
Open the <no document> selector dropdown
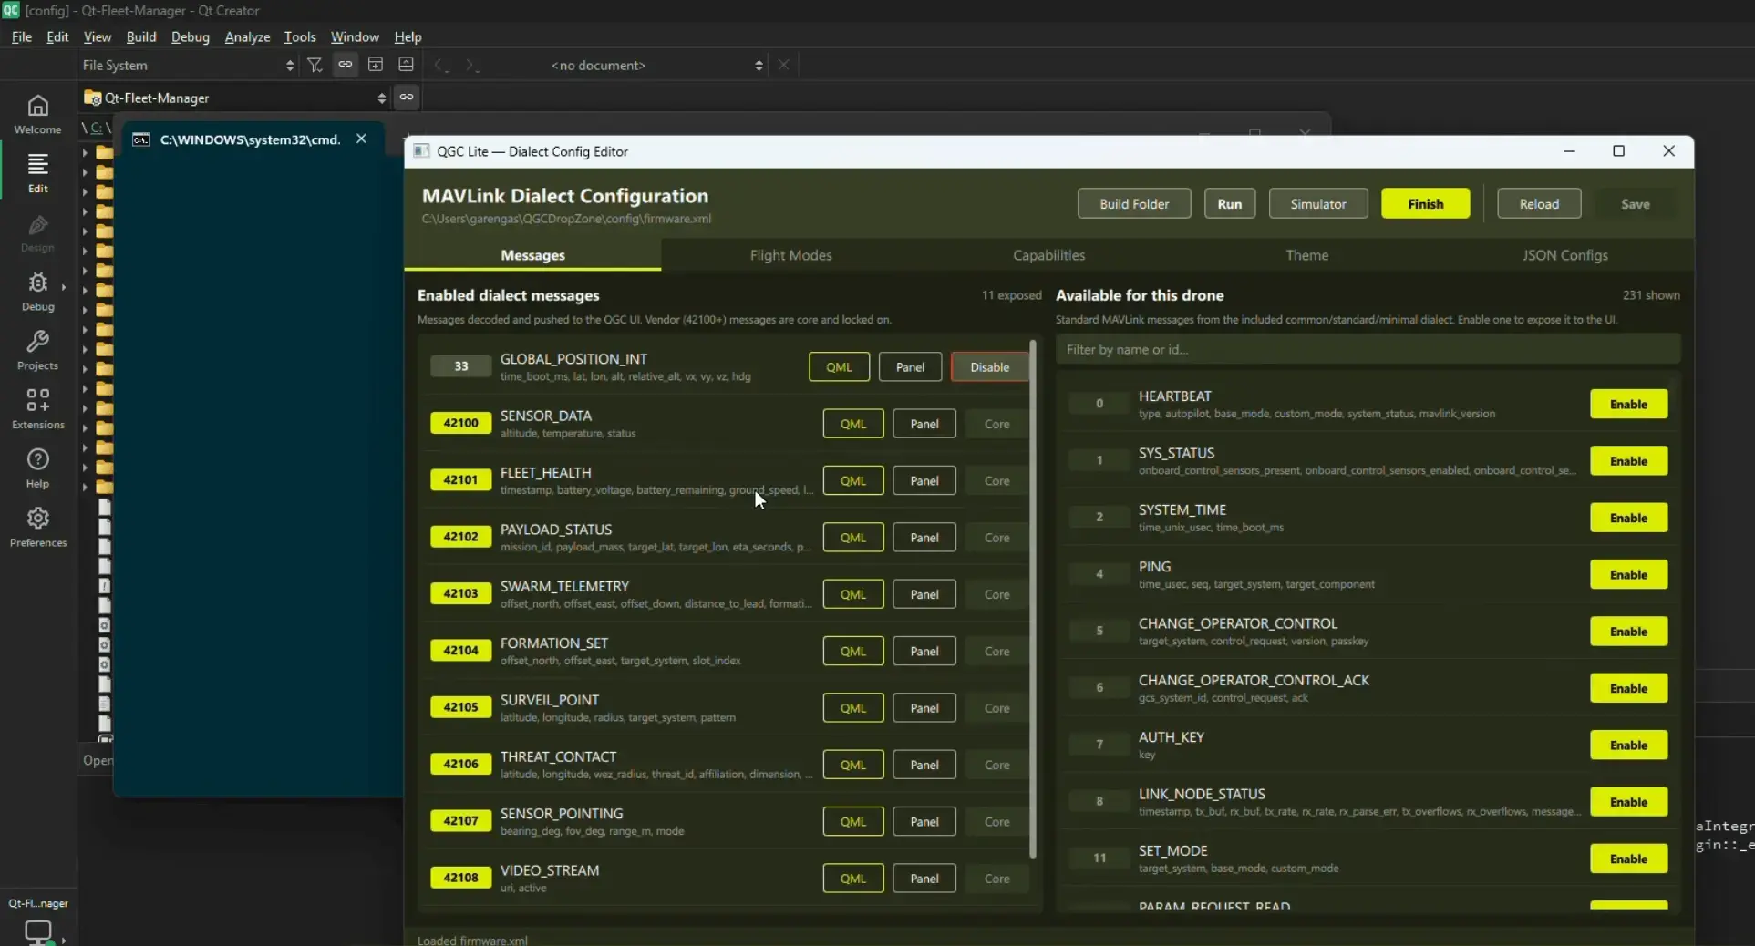[x=656, y=65]
